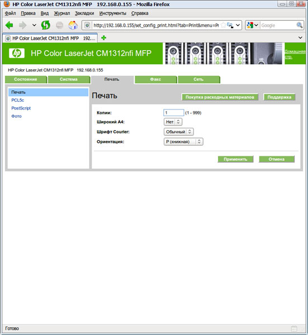Click the site identity icon in address bar
Image resolution: width=308 pixels, height=335 pixels.
click(87, 26)
